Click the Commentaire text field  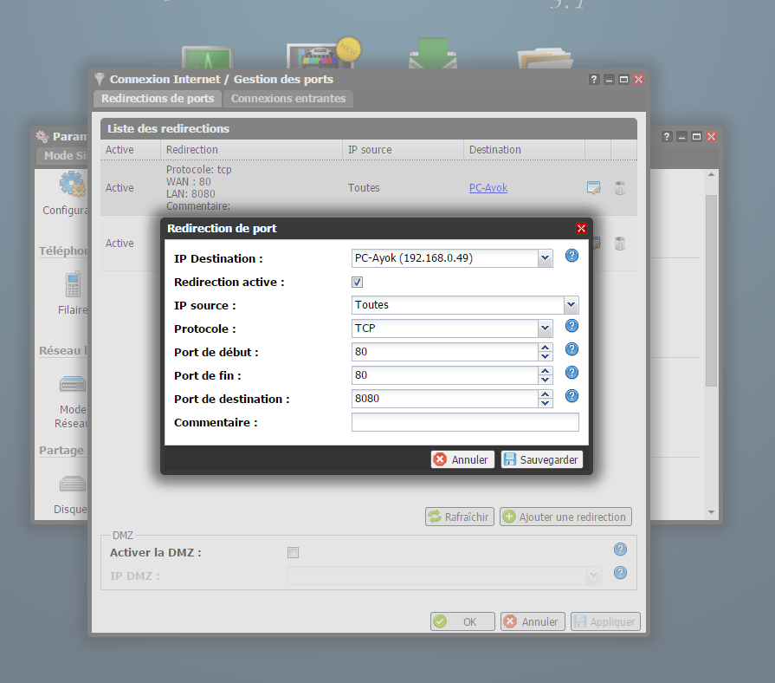[x=465, y=422]
